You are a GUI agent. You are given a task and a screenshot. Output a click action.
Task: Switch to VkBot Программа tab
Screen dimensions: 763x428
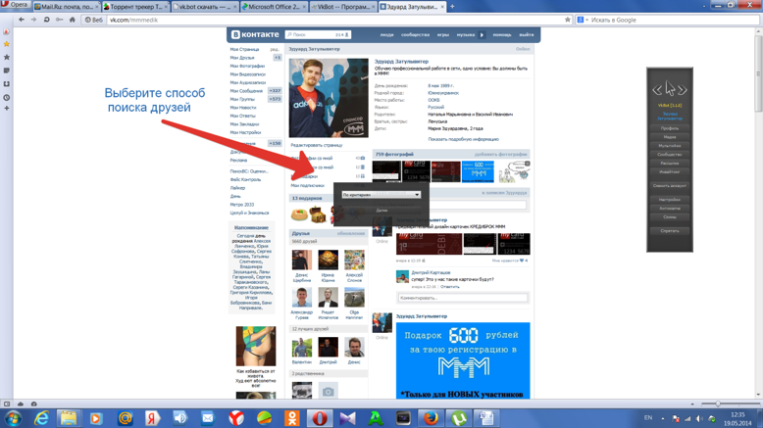click(x=342, y=6)
